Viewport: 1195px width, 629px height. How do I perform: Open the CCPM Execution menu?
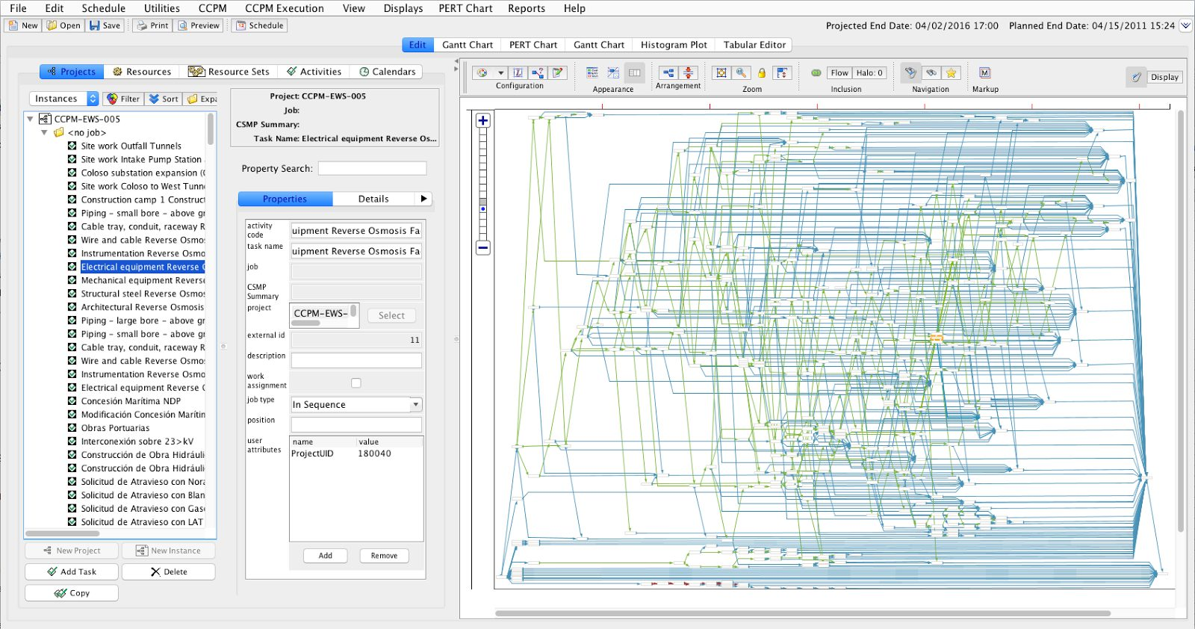pos(284,8)
